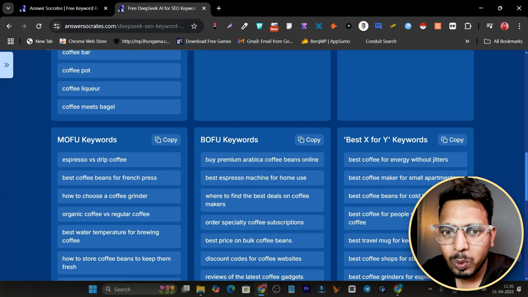This screenshot has height=297, width=528.
Task: Click the site information icon in address bar
Action: tap(57, 26)
